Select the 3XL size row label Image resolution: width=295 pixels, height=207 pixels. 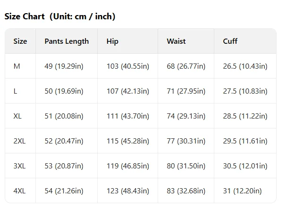19,166
